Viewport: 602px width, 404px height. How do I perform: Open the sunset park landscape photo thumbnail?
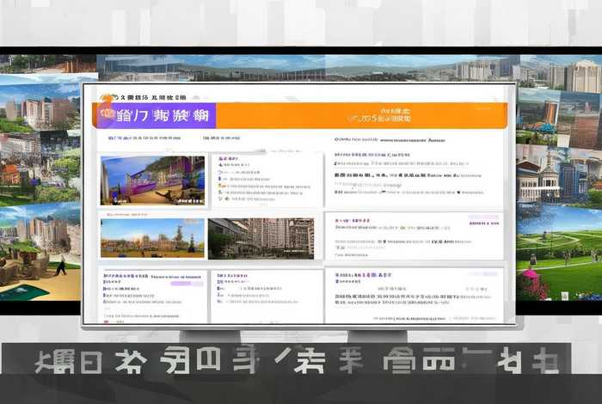152,238
